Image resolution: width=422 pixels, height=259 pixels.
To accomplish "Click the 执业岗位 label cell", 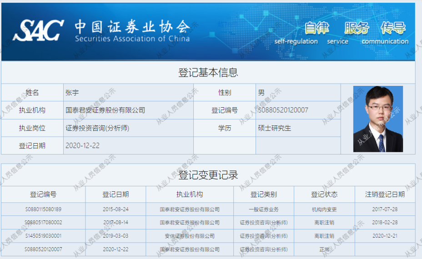I will pyautogui.click(x=32, y=128).
